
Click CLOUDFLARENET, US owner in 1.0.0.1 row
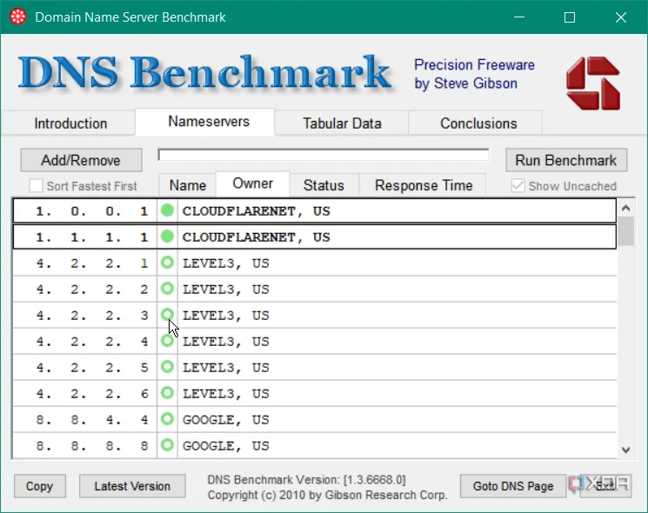(257, 211)
